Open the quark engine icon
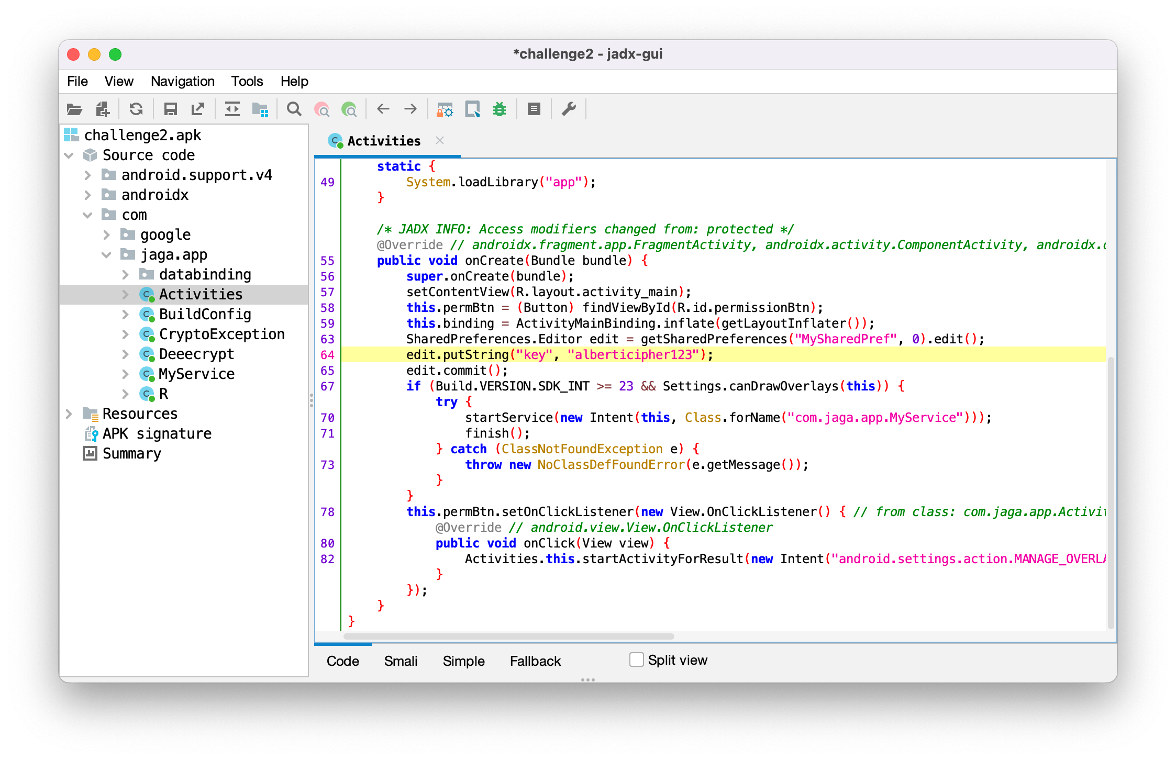 click(472, 109)
